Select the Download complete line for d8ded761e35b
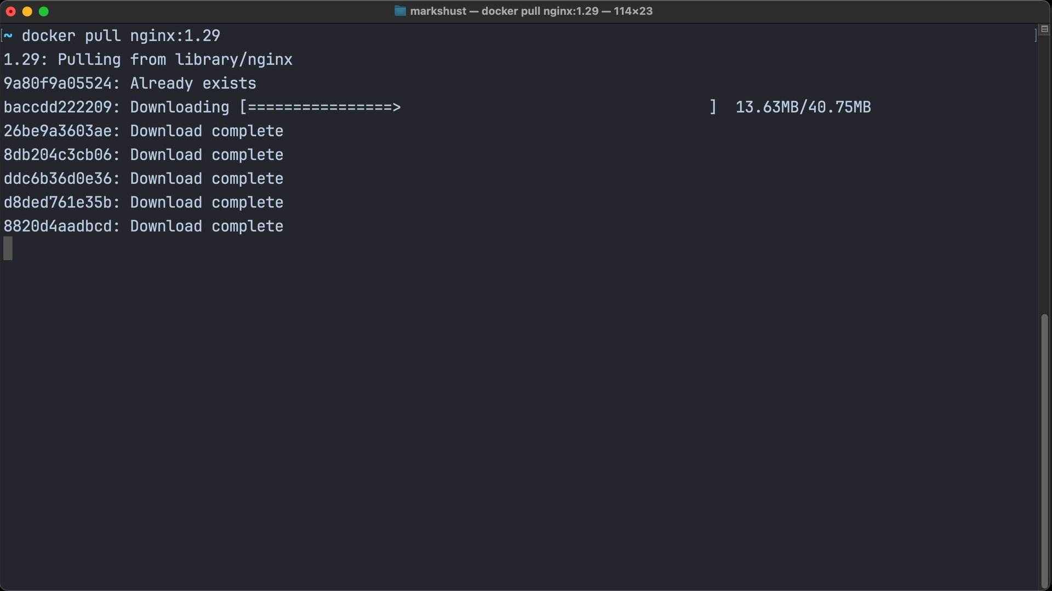This screenshot has width=1052, height=591. (x=144, y=202)
